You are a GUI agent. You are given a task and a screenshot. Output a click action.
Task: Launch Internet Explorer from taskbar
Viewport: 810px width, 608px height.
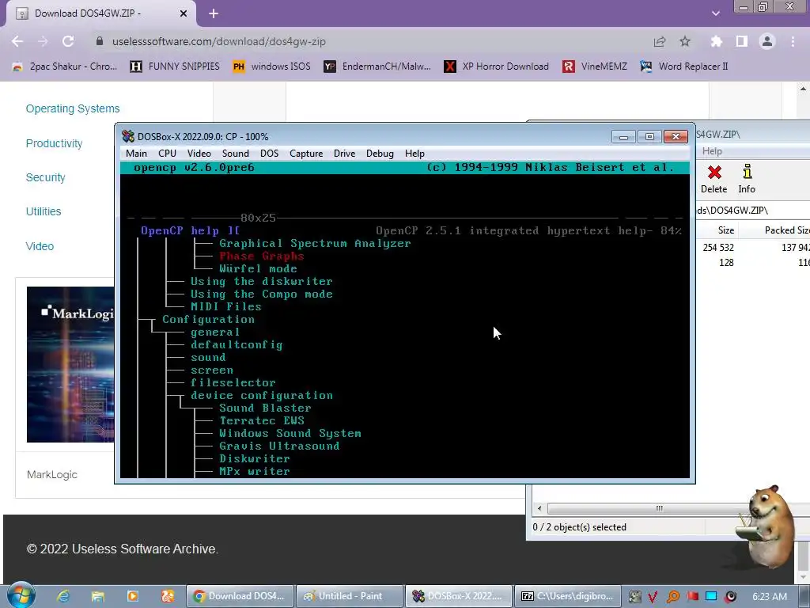63,596
